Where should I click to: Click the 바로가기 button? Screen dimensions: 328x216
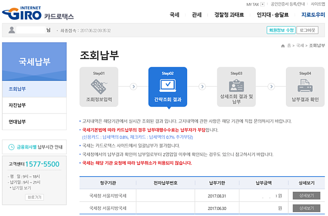(x=35, y=197)
